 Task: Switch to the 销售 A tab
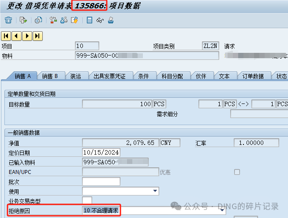coord(23,76)
